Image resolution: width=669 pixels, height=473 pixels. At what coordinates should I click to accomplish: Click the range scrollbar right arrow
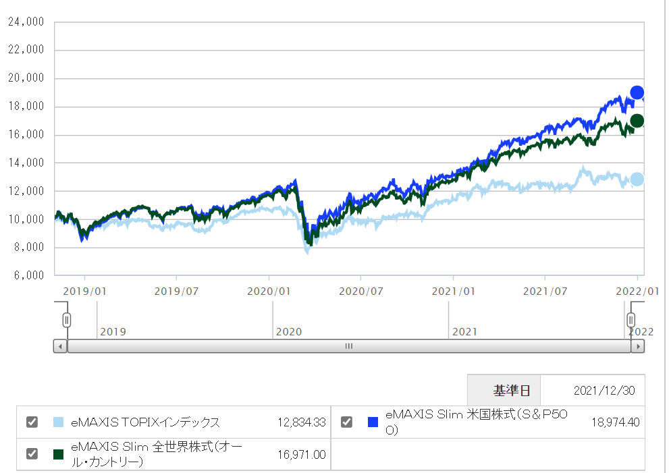pos(637,346)
